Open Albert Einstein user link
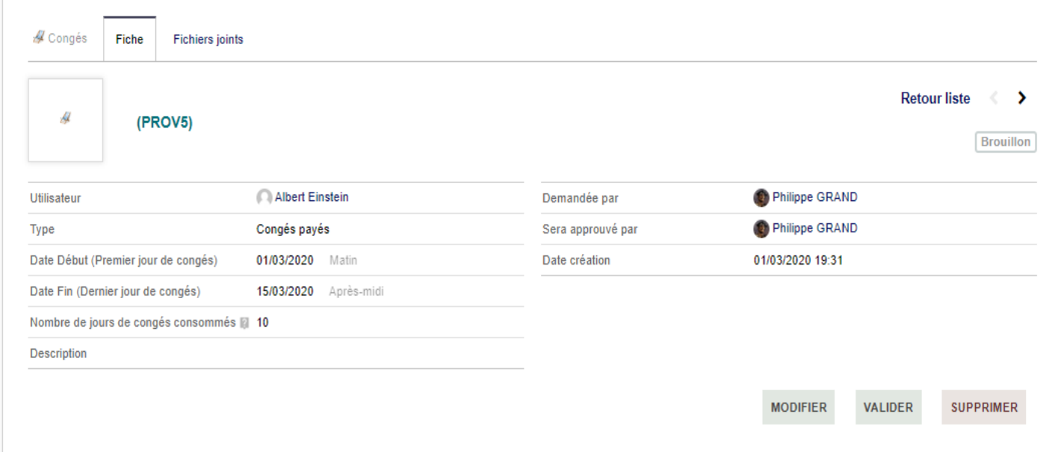 click(312, 197)
